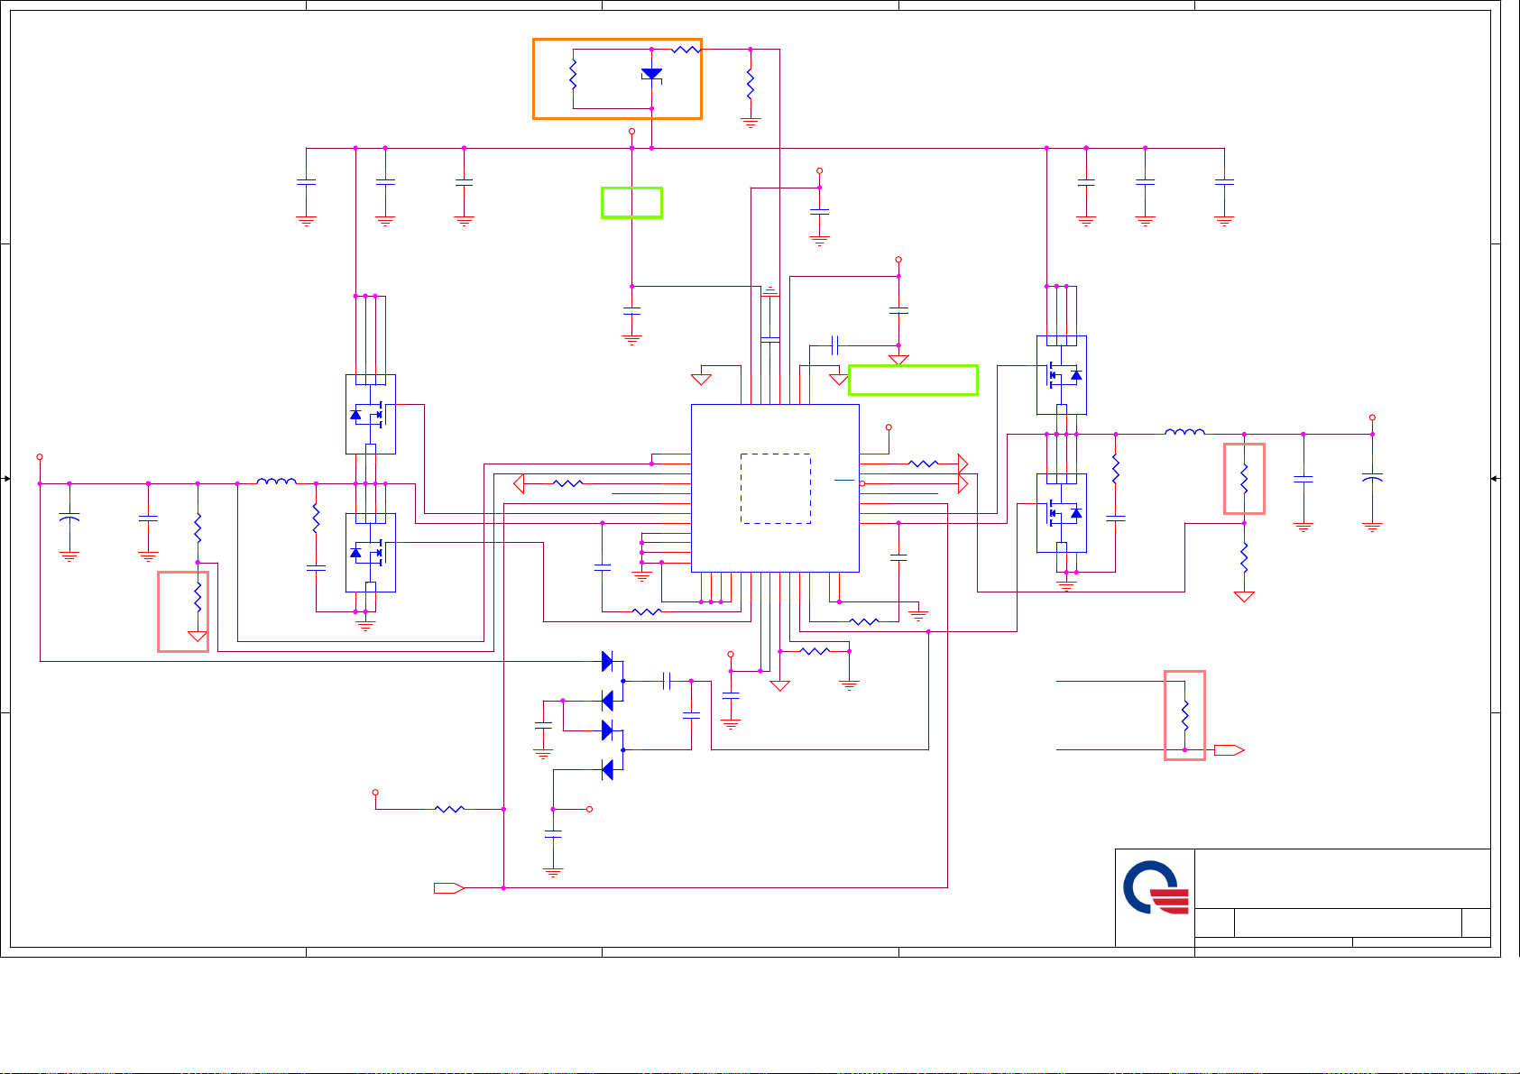Select the Zener diode symbol inside the orange box

coord(652,75)
